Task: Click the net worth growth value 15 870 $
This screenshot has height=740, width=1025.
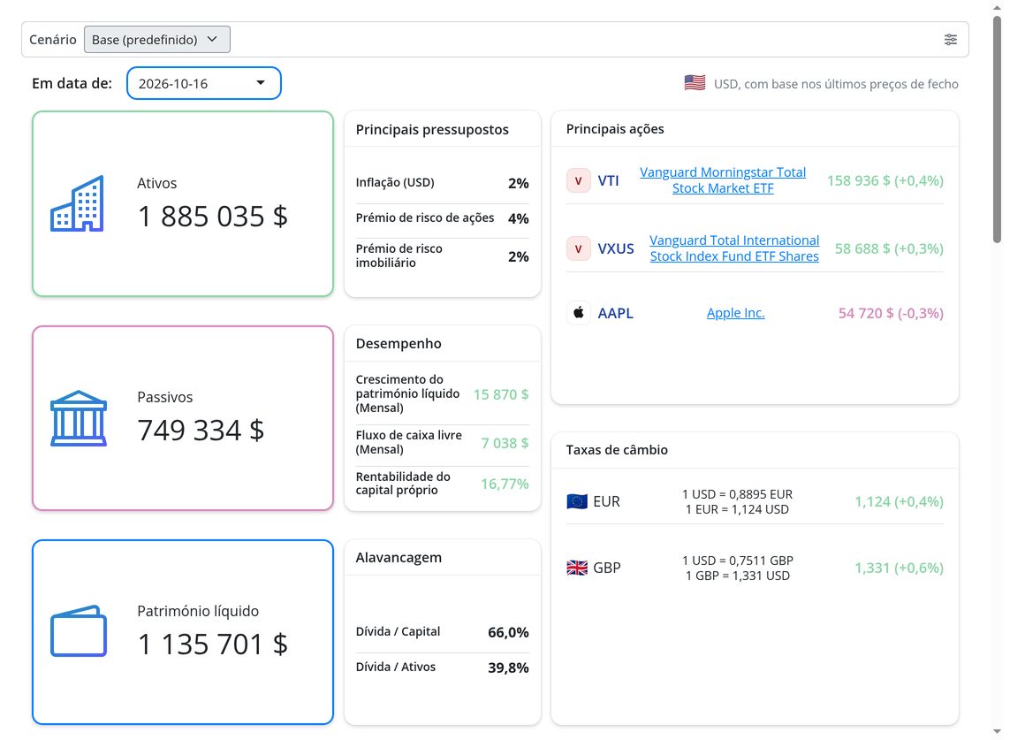Action: pos(501,394)
